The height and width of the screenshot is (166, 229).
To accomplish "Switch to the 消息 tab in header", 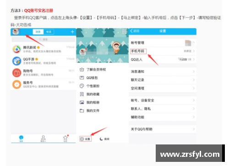I will point(38,32).
